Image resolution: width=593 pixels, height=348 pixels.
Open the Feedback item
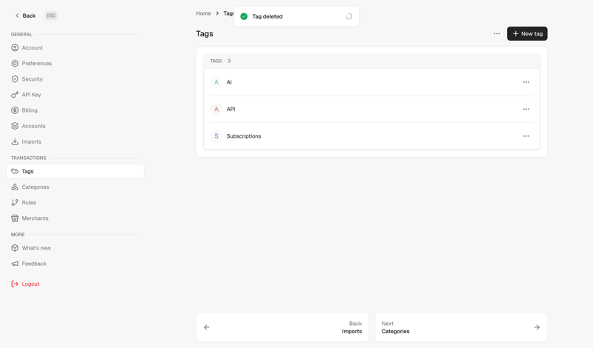(x=76, y=264)
